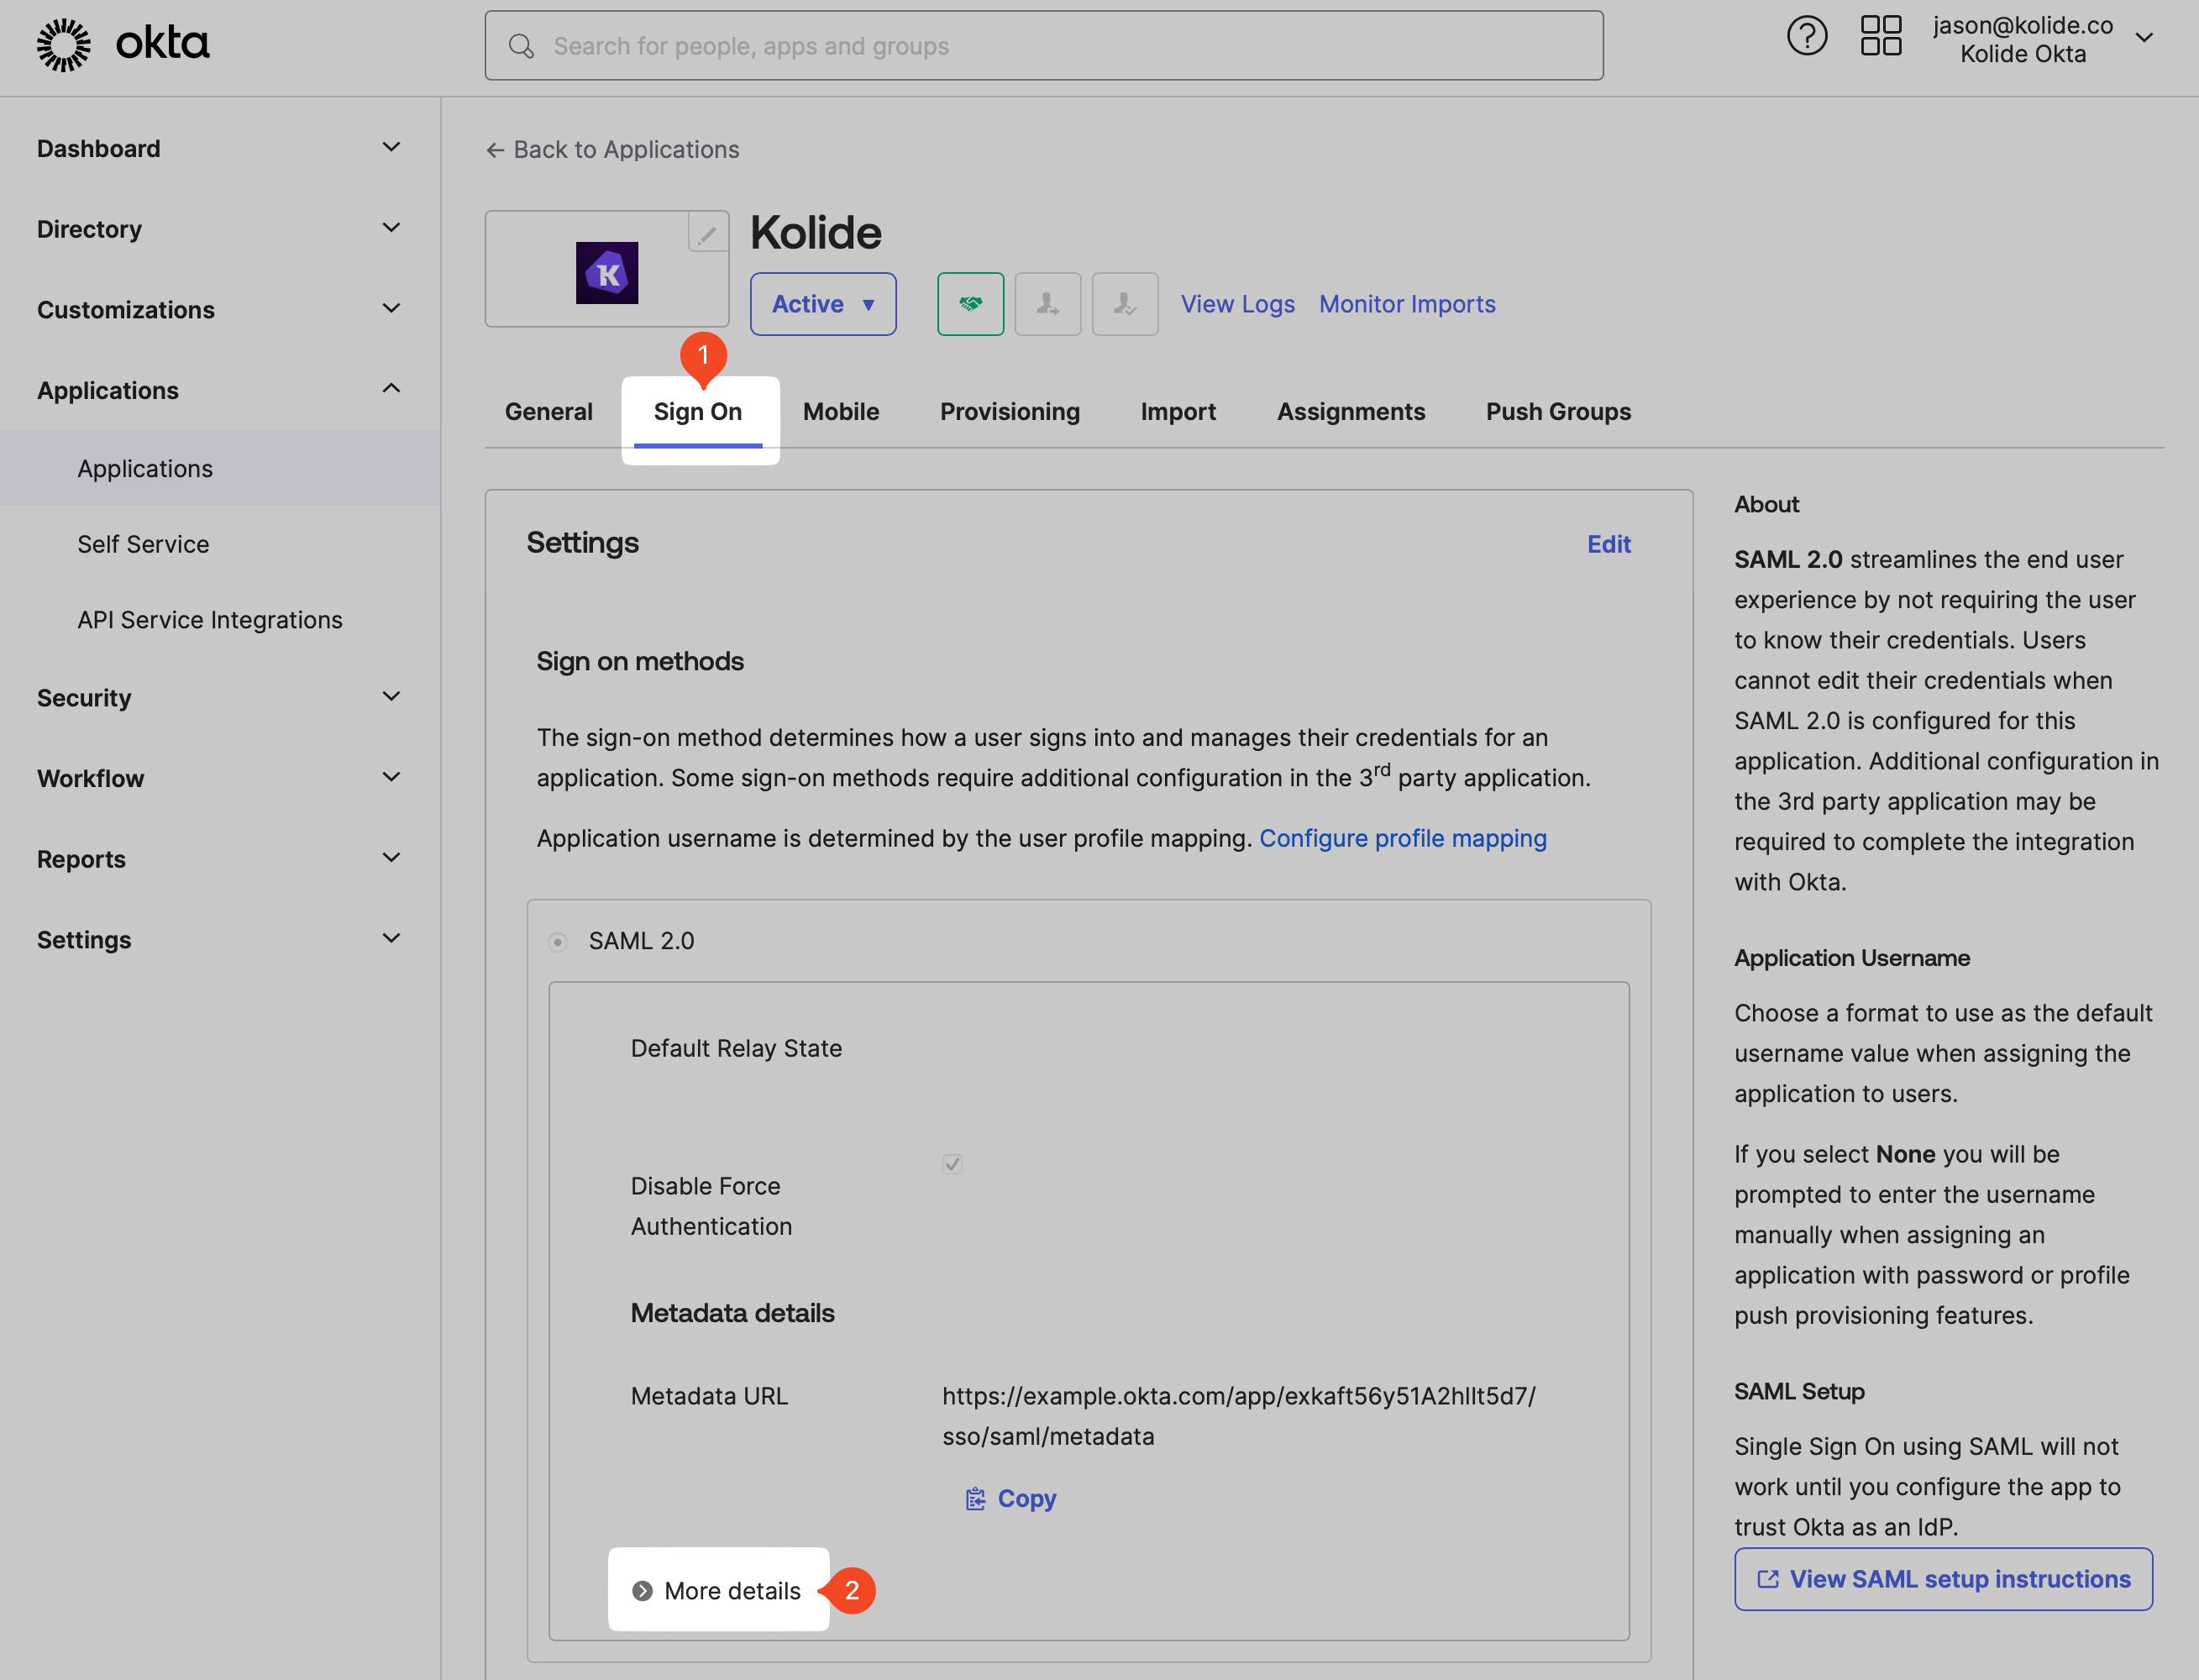Click the Kolide app logo thumbnail

click(607, 272)
